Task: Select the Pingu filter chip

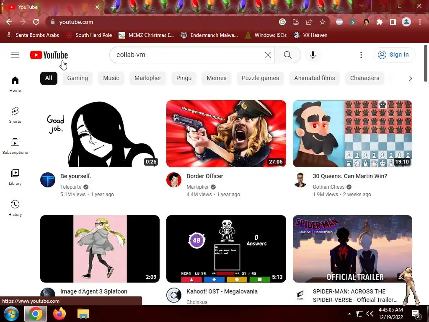Action: (x=184, y=78)
